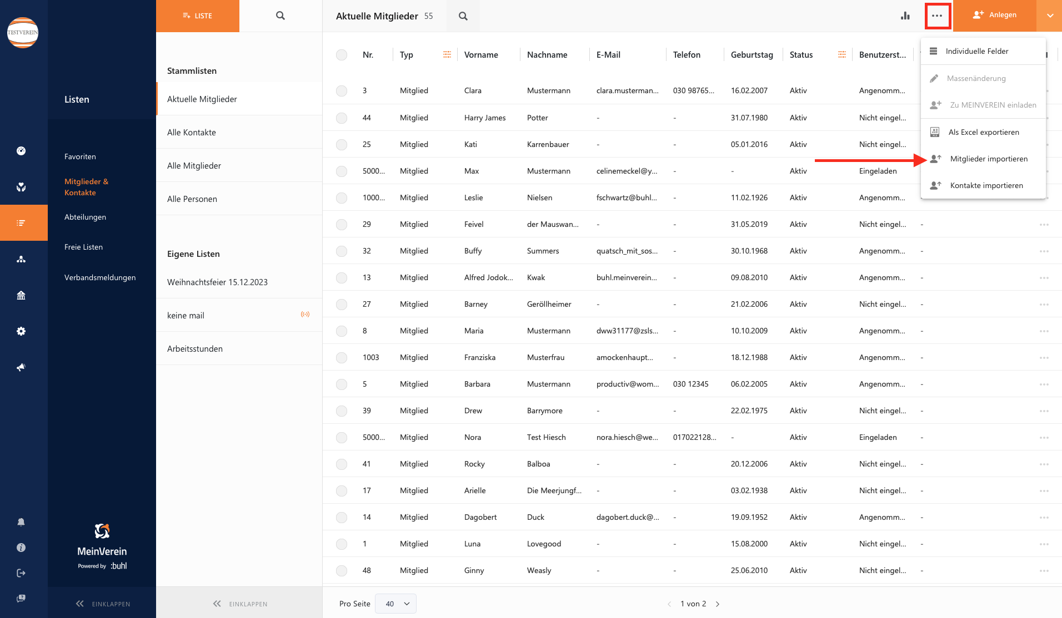Screen dimensions: 1062x618
Task: Collapse the main navigation via Einklappen
Action: [x=103, y=604]
